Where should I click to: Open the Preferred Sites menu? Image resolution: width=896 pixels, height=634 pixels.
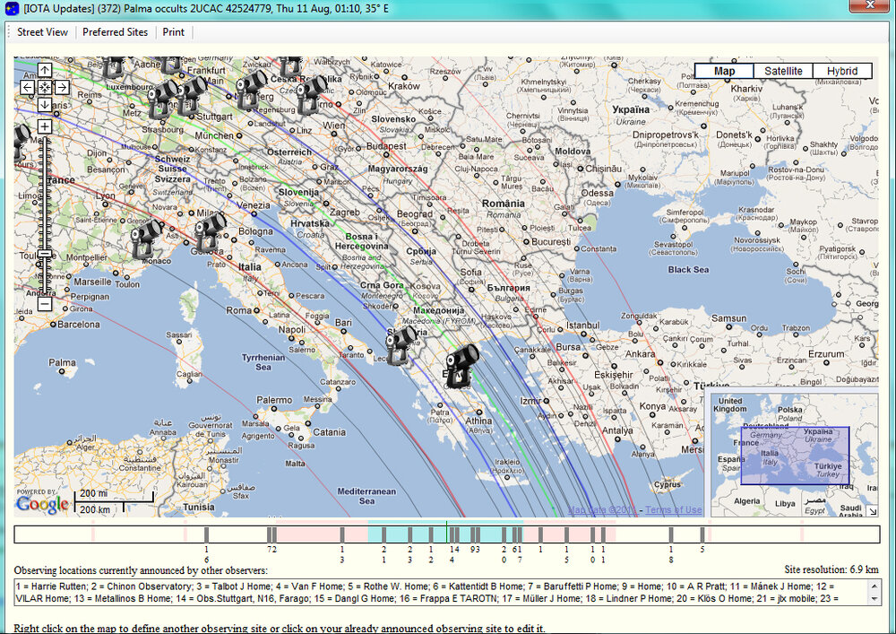[115, 31]
